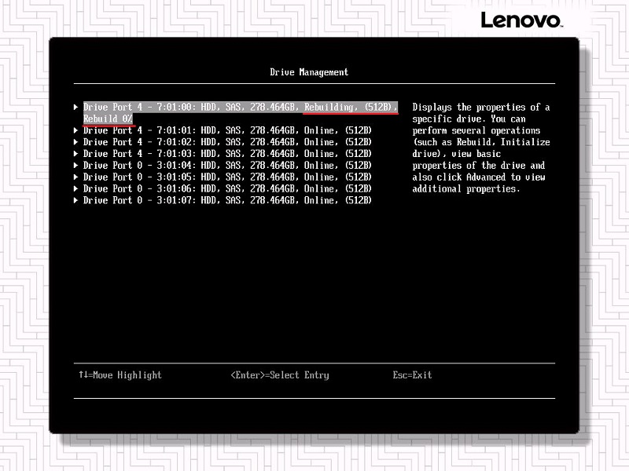Select the Drive Port 4 - 7:01:01 entry

(x=227, y=130)
